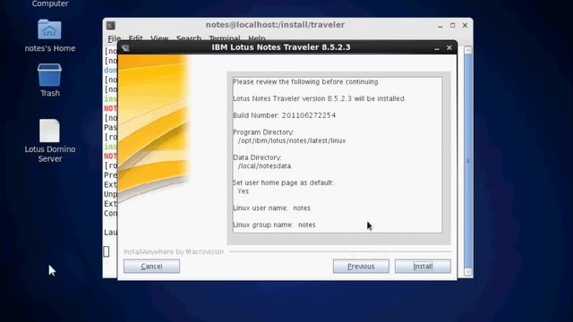Viewport: 573px width, 322px height.
Task: Open the Lotus Domino Server file icon
Action: tap(50, 131)
